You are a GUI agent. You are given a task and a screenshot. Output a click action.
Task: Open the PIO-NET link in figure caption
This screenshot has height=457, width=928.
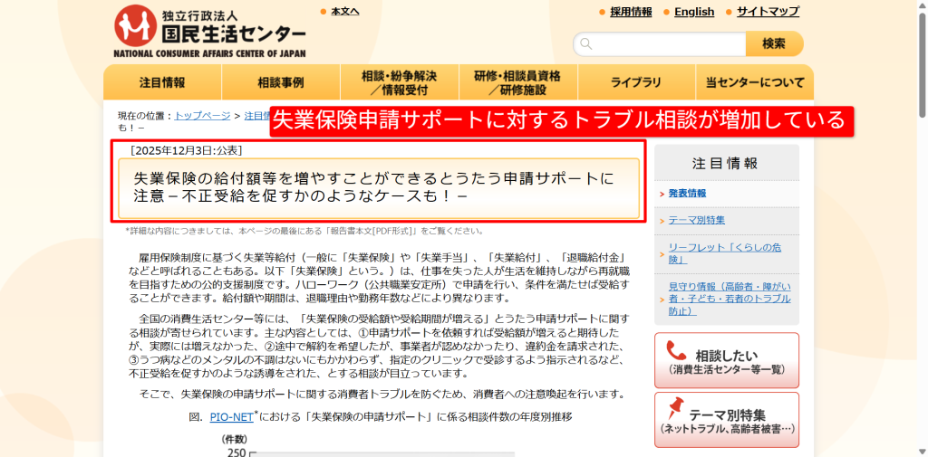pos(231,417)
